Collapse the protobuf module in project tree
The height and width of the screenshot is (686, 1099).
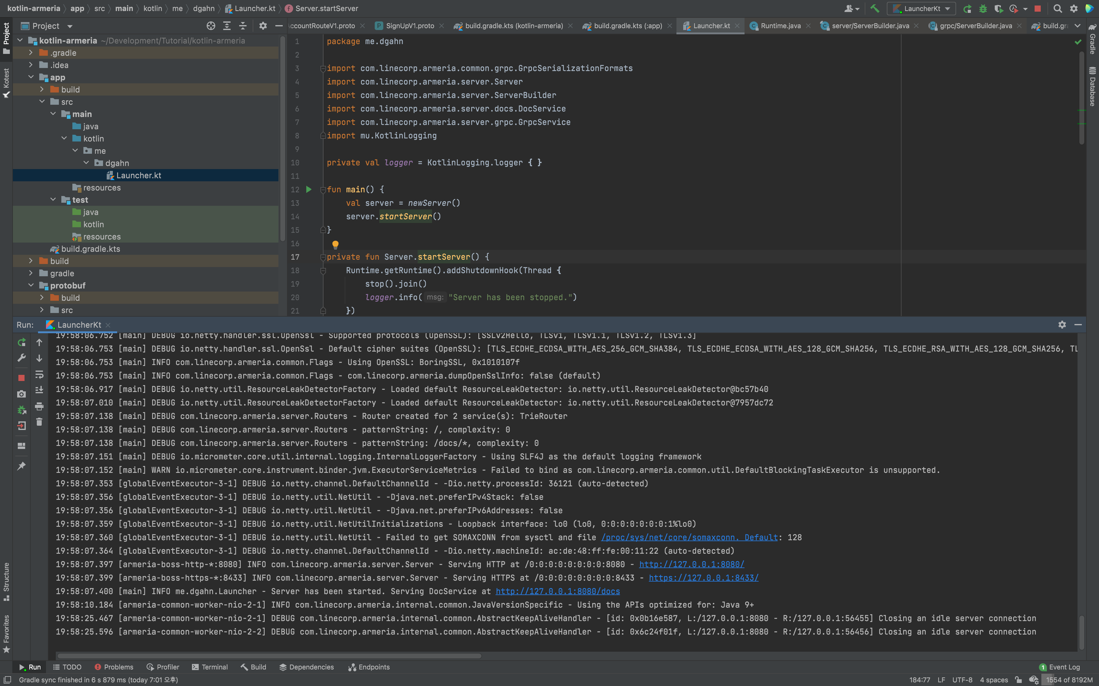coord(30,285)
